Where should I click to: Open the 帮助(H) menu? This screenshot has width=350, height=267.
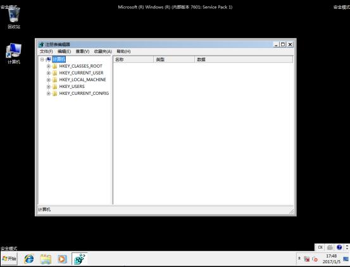[123, 51]
